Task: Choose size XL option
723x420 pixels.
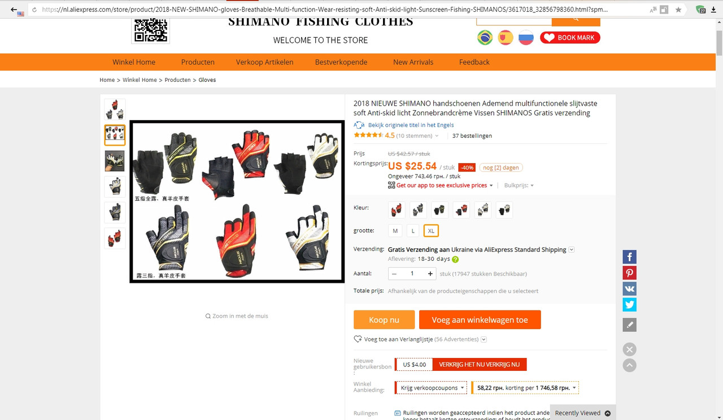Action: pos(431,231)
